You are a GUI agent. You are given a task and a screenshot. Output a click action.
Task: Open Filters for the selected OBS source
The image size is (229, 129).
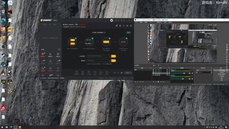(x=160, y=65)
